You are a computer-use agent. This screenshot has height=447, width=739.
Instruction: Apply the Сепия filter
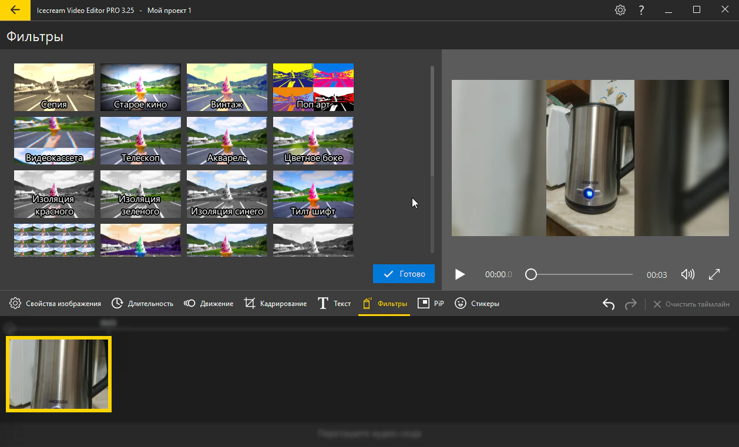tap(54, 87)
